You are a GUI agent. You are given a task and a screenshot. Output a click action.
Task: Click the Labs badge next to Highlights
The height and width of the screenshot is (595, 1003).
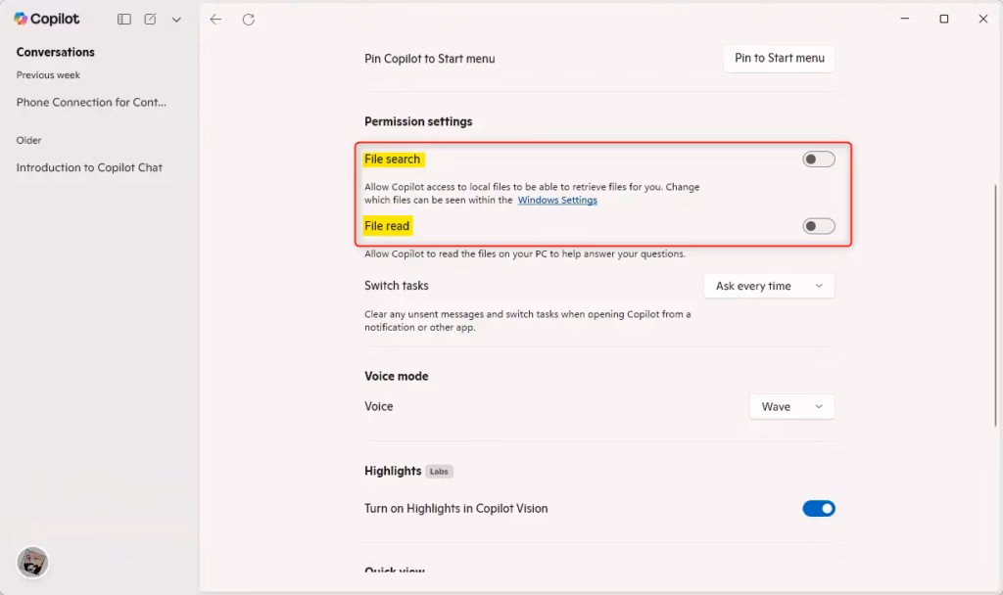(439, 472)
